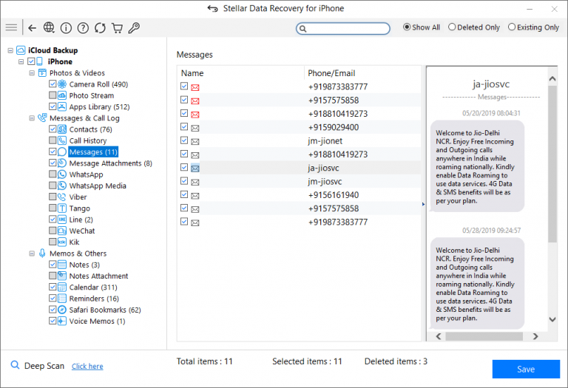Select the ja-jiosvc message row
This screenshot has width=568, height=388.
click(x=300, y=168)
